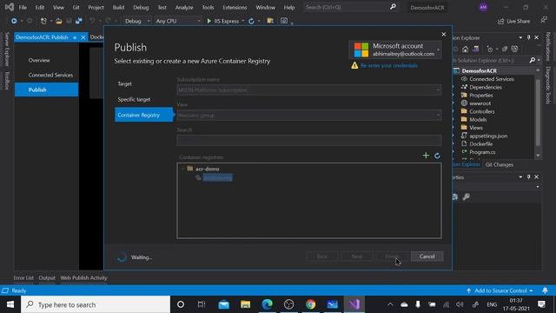Click the Properties panel wrench icon
The width and height of the screenshot is (556, 313).
pyautogui.click(x=467, y=197)
